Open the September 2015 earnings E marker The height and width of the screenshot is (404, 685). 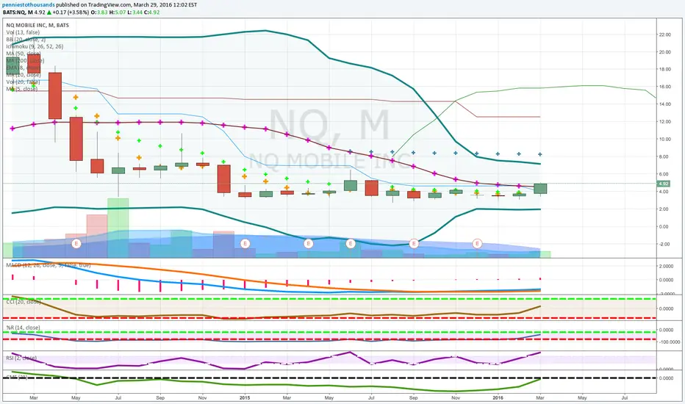click(414, 243)
